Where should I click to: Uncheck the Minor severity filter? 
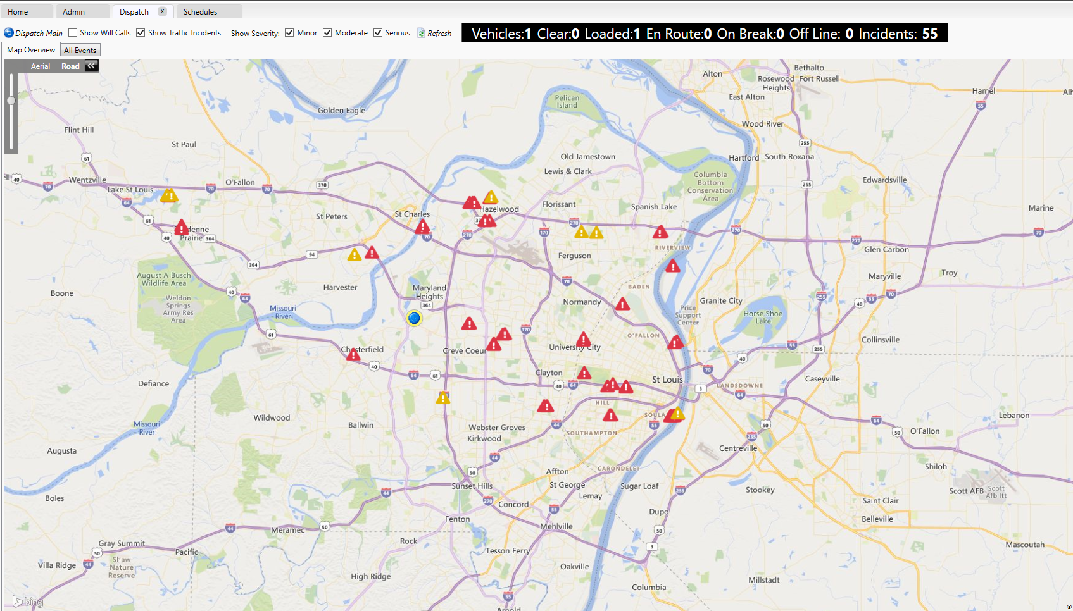[289, 32]
